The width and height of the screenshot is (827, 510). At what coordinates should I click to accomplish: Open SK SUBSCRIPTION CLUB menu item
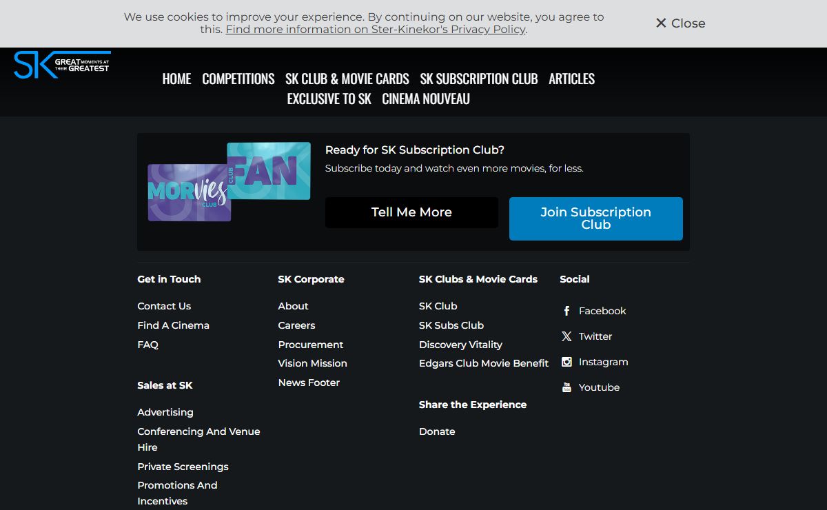479,79
